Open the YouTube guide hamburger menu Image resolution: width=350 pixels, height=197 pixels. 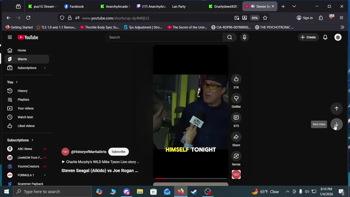[x=10, y=37]
